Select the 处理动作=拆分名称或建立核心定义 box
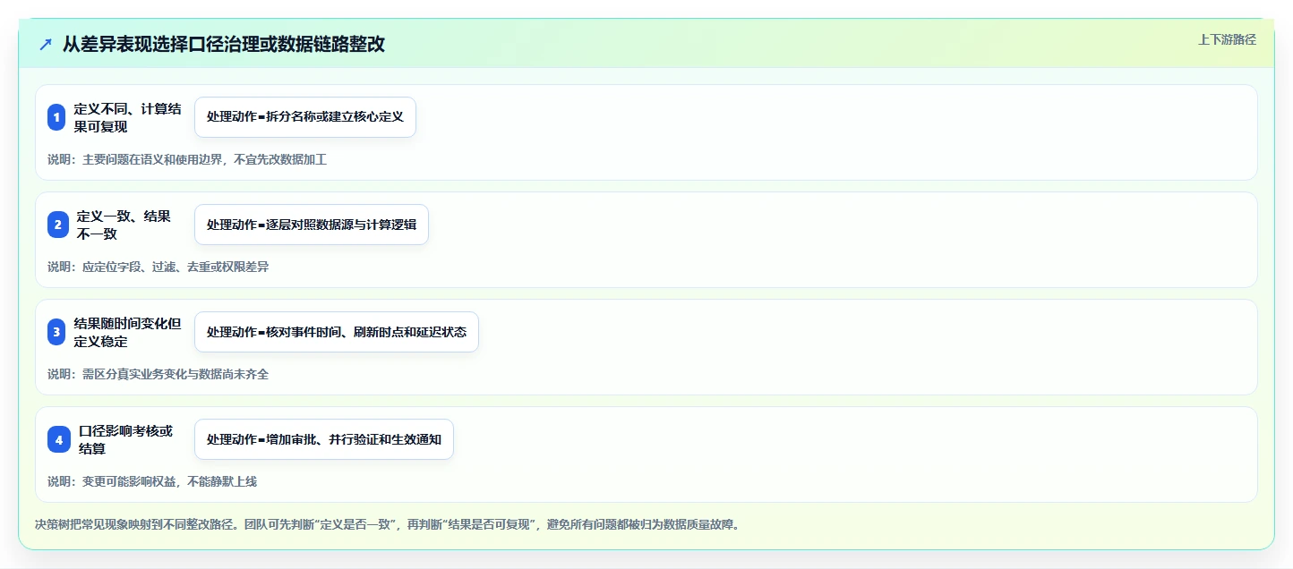Image resolution: width=1293 pixels, height=569 pixels. click(x=305, y=117)
